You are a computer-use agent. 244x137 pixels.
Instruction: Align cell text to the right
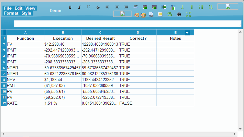[126, 7]
